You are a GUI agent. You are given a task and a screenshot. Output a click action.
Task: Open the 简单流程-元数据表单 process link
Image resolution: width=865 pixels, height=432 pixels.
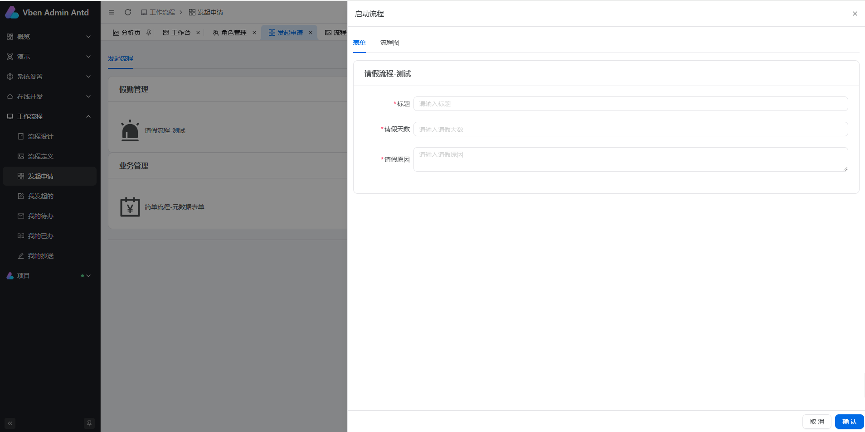pos(175,207)
